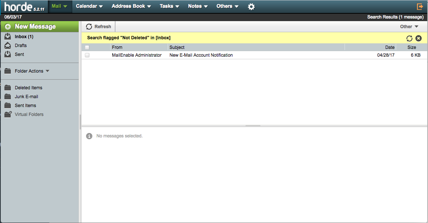The width and height of the screenshot is (428, 223).
Task: Click the Refresh button
Action: (99, 27)
